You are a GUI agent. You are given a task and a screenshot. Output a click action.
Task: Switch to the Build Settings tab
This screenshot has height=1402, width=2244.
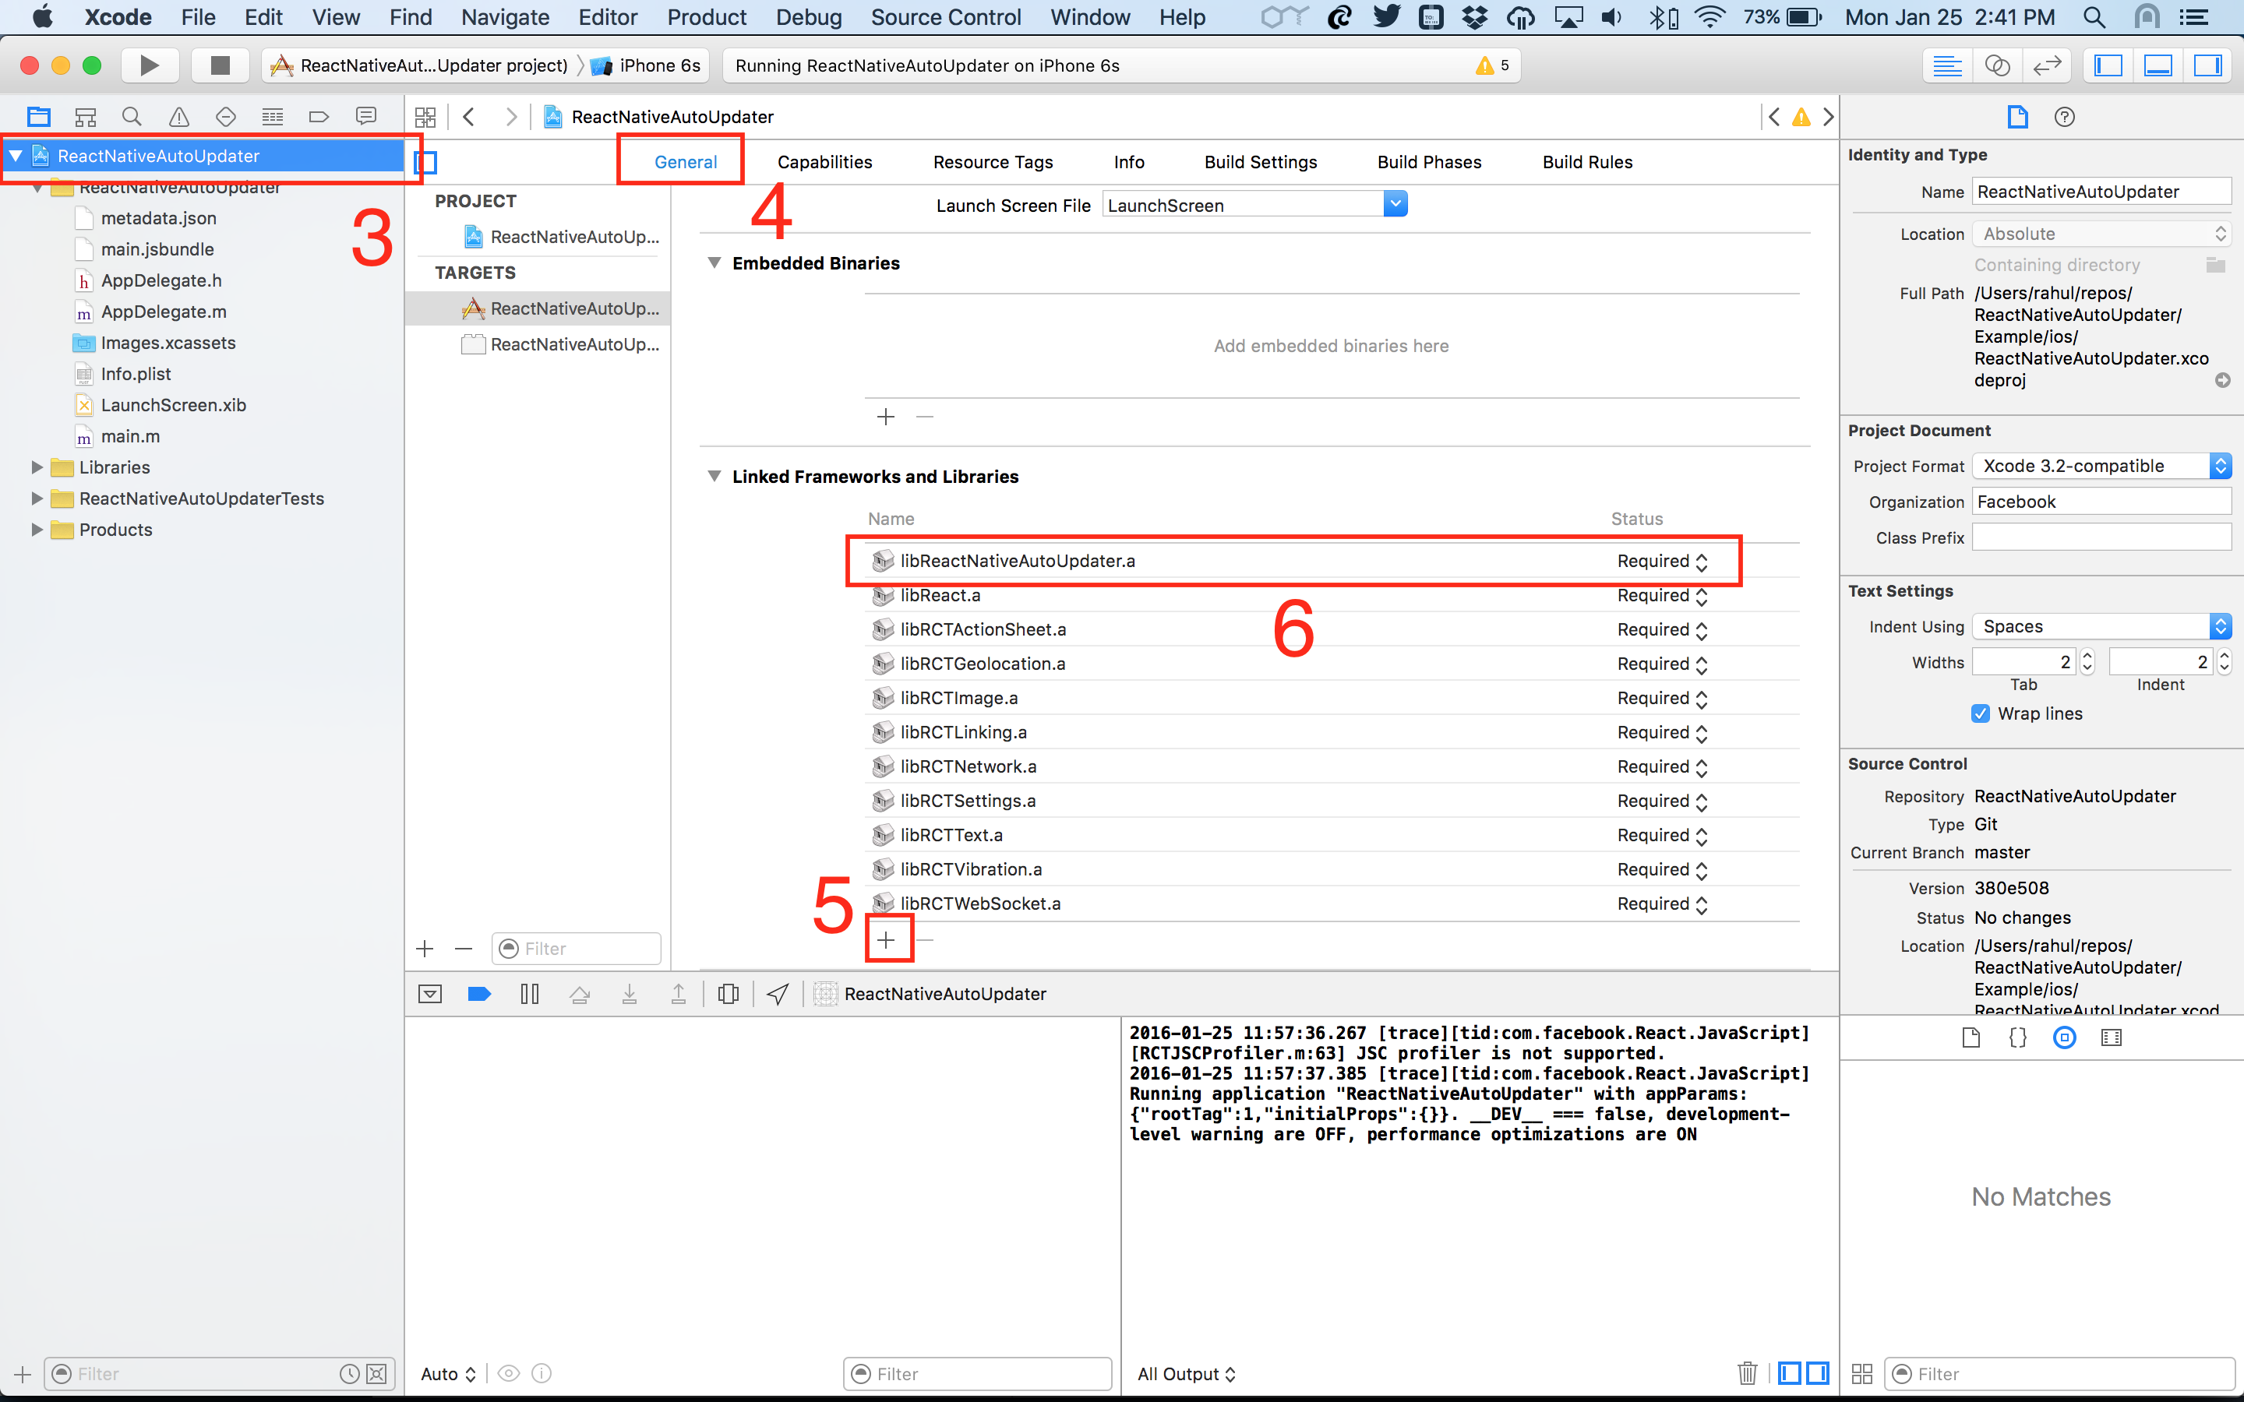click(1258, 160)
